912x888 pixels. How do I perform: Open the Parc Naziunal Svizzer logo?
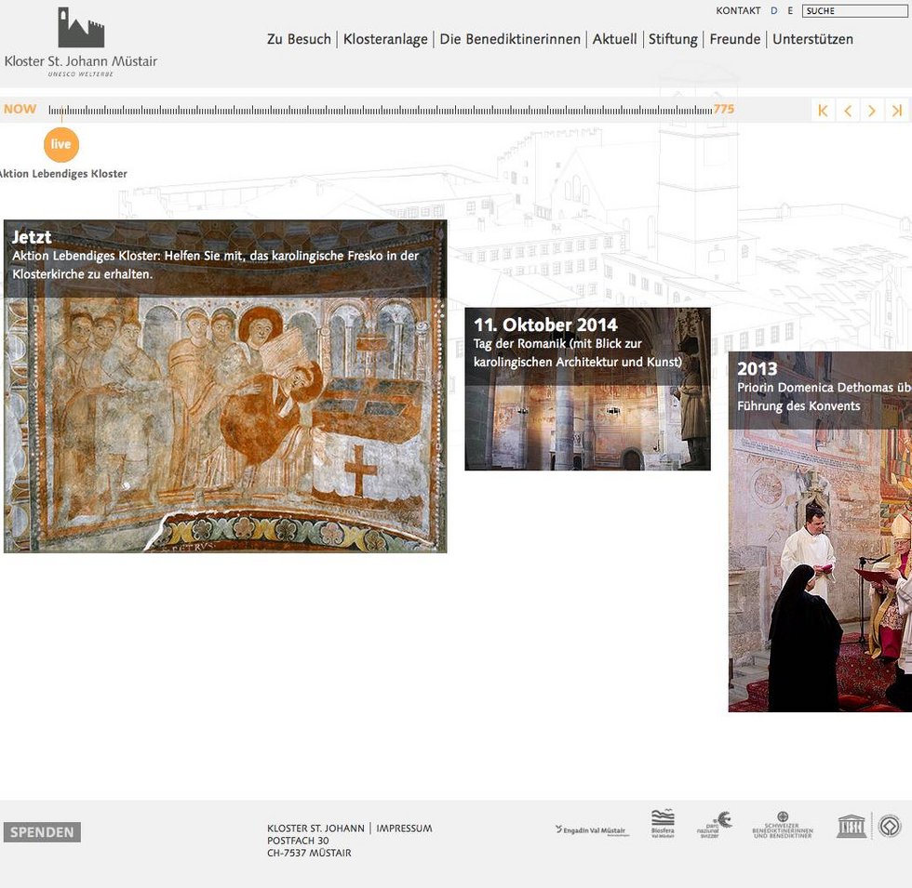tap(715, 826)
